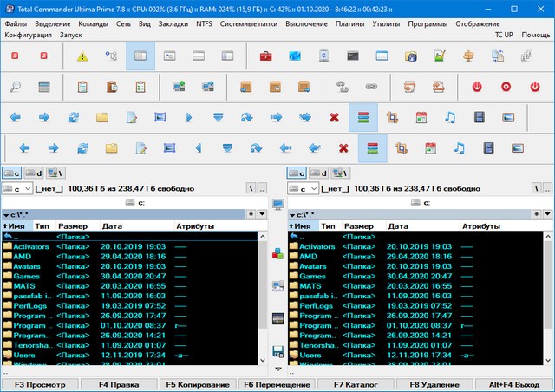Click the yellow warning triangle toolbar icon
This screenshot has width=555, height=392.
[x=82, y=56]
